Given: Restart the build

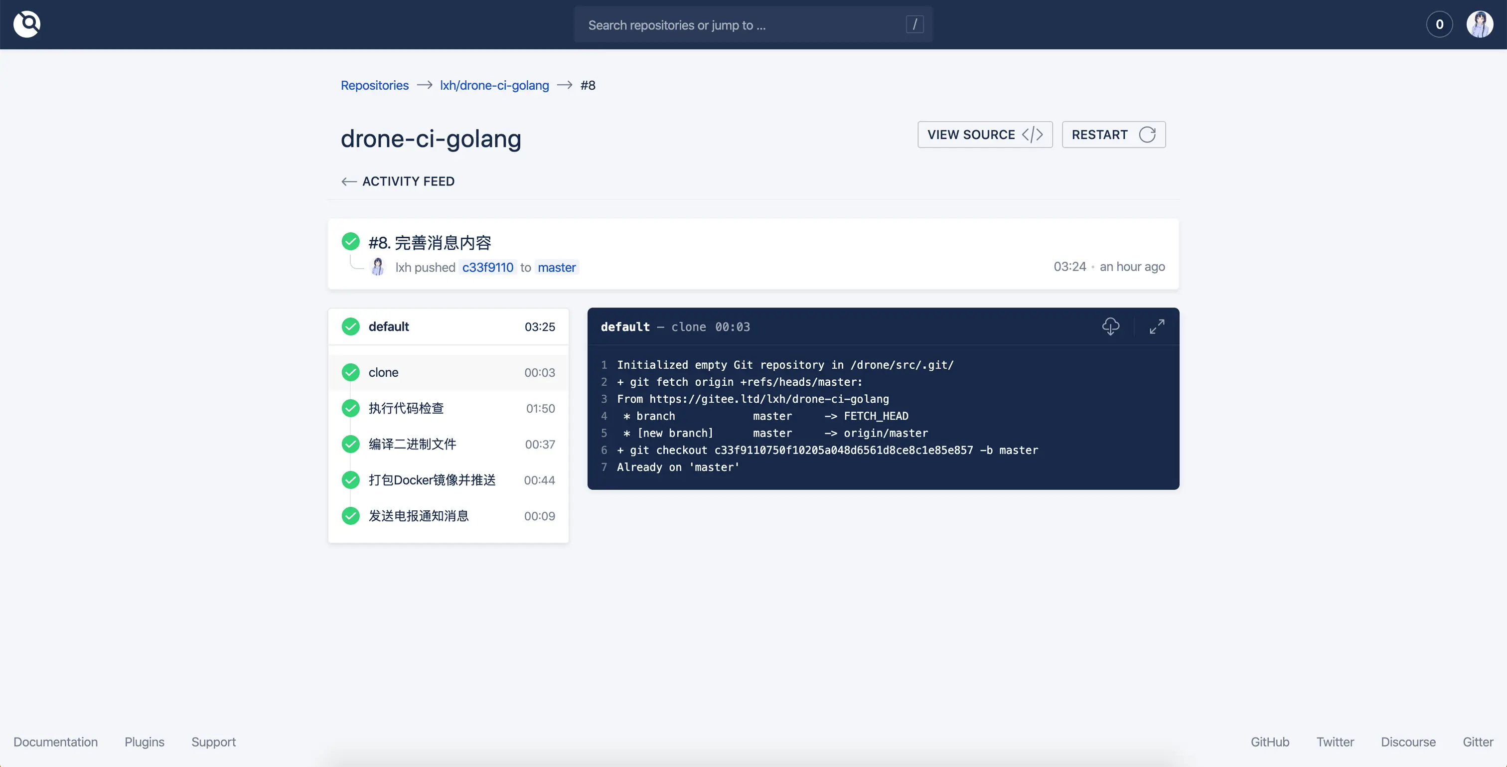Looking at the screenshot, I should pos(1113,135).
